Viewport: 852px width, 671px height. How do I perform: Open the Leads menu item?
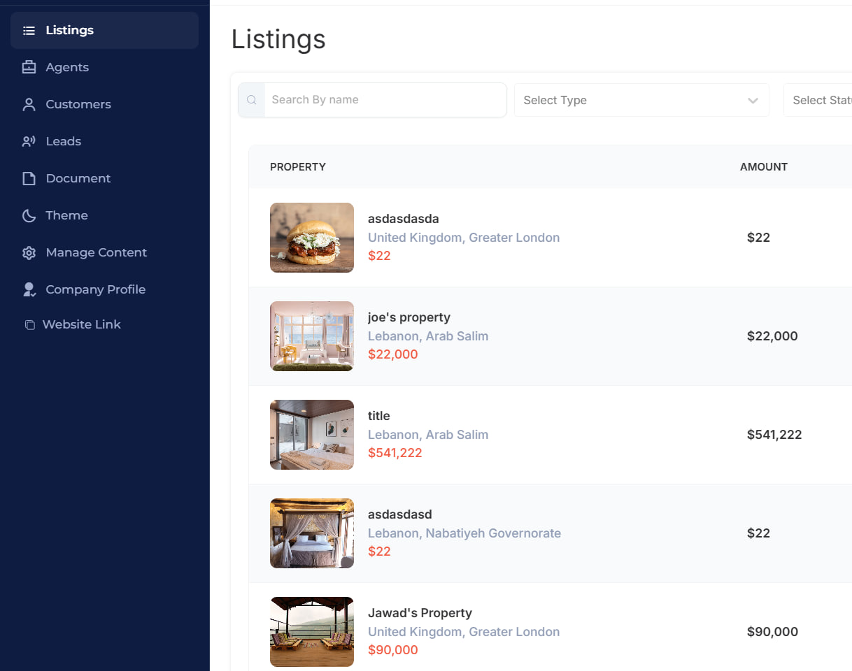[x=63, y=142]
